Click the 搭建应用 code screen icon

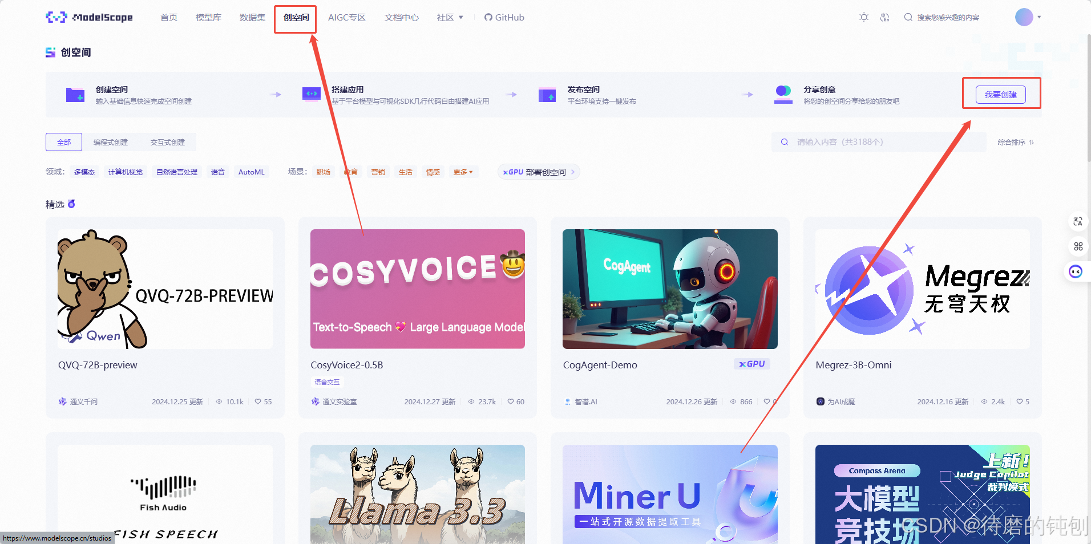312,94
